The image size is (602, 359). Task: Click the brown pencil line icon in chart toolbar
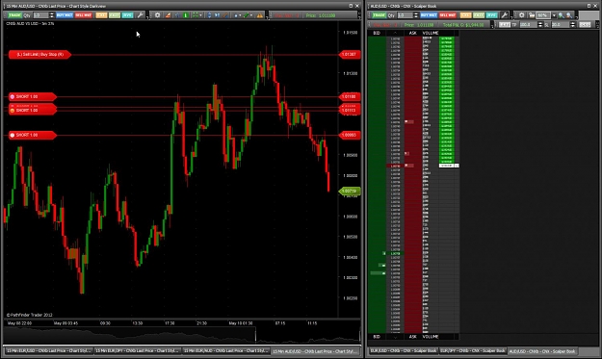[x=225, y=15]
